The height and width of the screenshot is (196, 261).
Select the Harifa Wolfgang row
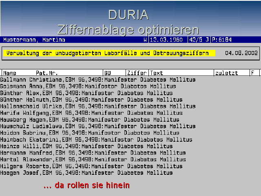[91, 113]
